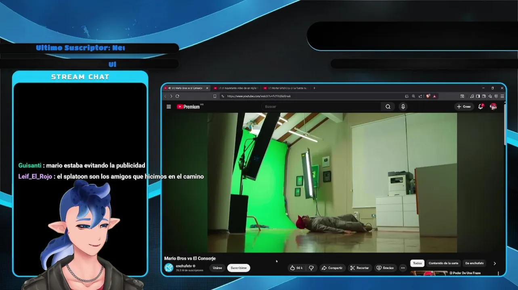
Task: Click the zoom magnifier in address bar
Action: pyautogui.click(x=413, y=96)
